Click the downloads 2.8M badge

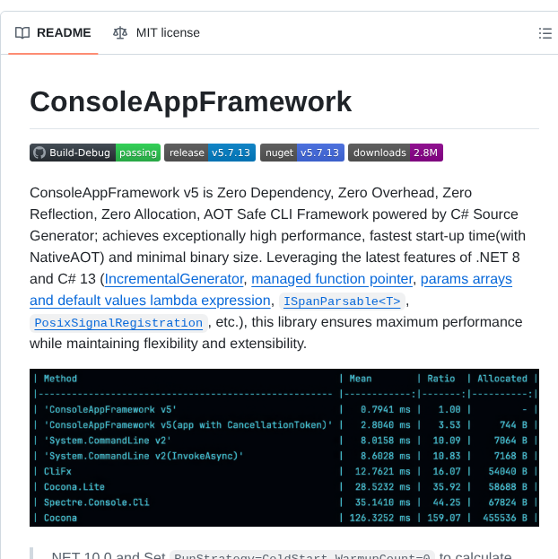click(396, 153)
